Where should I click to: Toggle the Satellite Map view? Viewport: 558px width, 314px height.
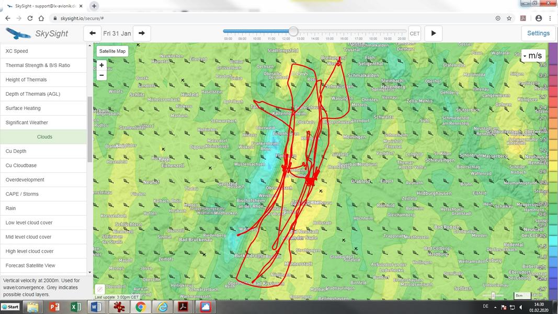coord(112,51)
